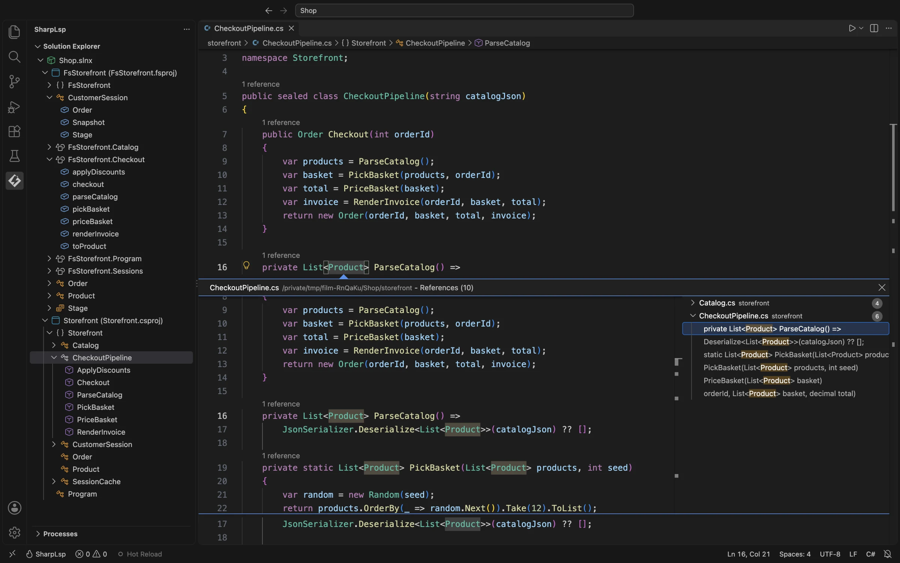Open errors and warnings count in status bar

tap(91, 554)
